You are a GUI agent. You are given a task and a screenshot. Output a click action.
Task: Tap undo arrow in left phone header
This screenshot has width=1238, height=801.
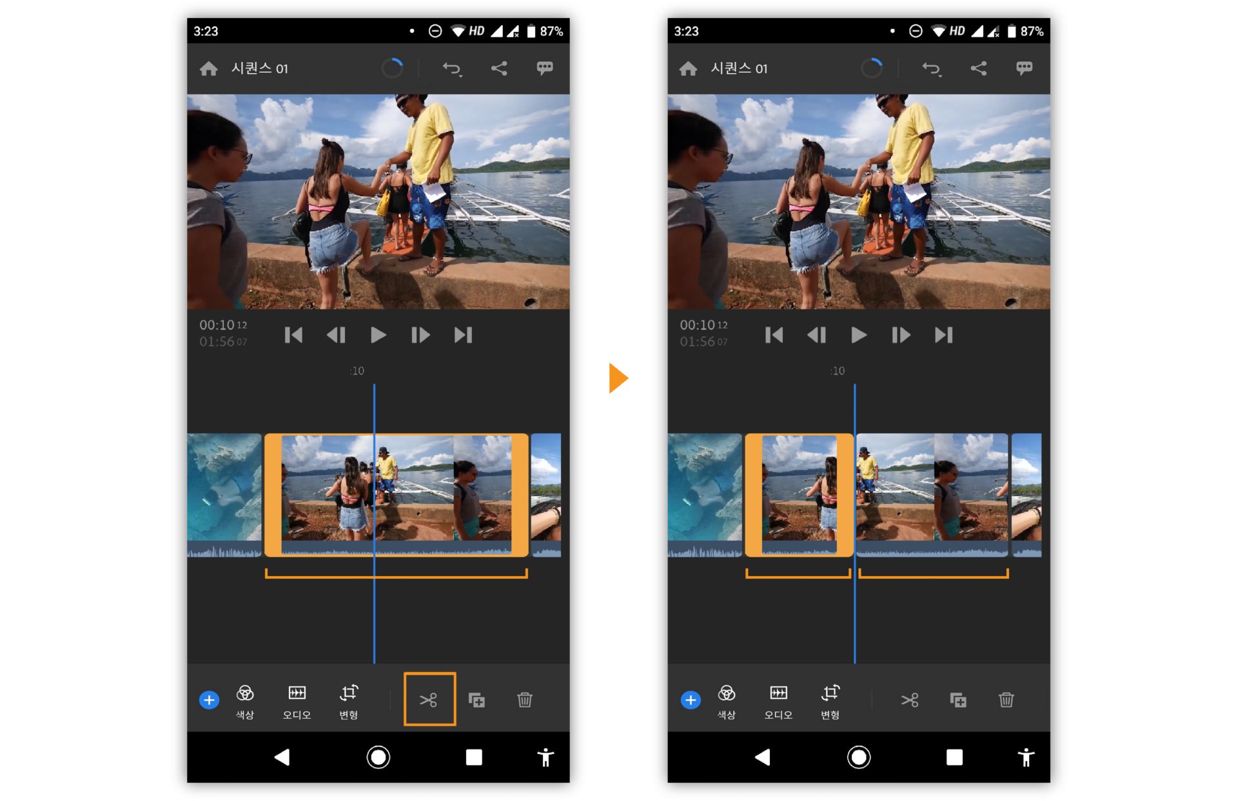451,68
